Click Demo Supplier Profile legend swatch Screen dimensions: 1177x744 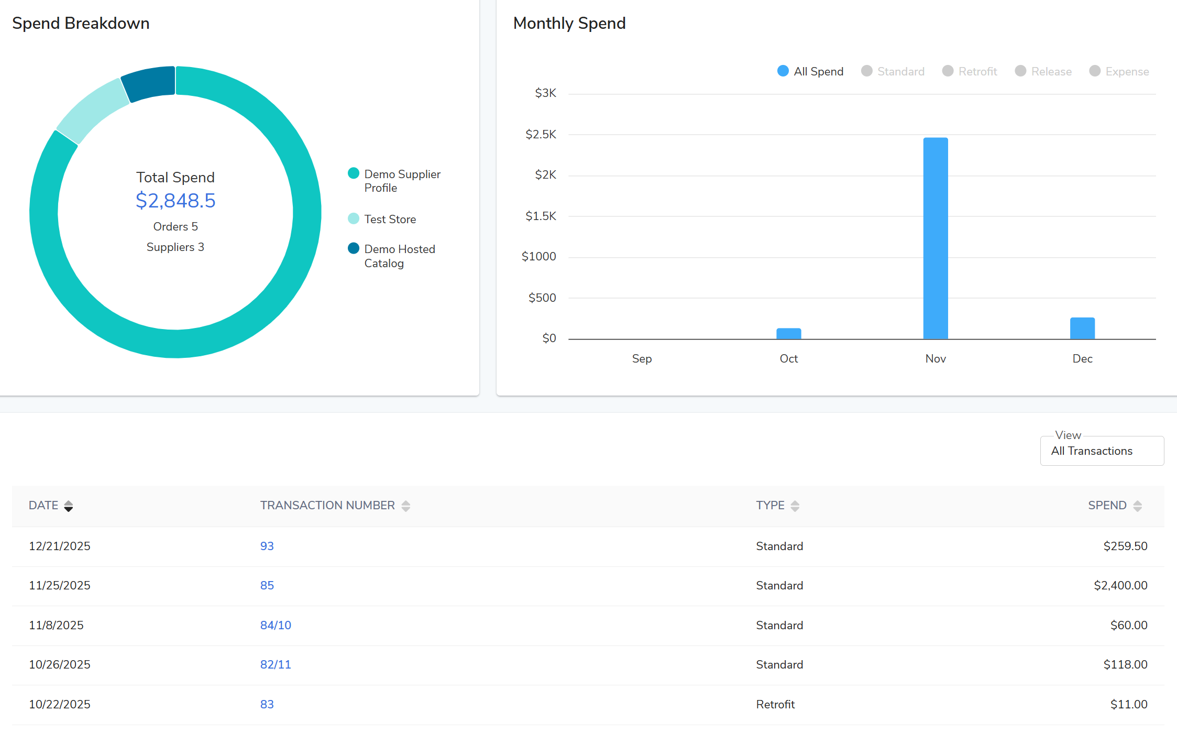click(x=354, y=173)
